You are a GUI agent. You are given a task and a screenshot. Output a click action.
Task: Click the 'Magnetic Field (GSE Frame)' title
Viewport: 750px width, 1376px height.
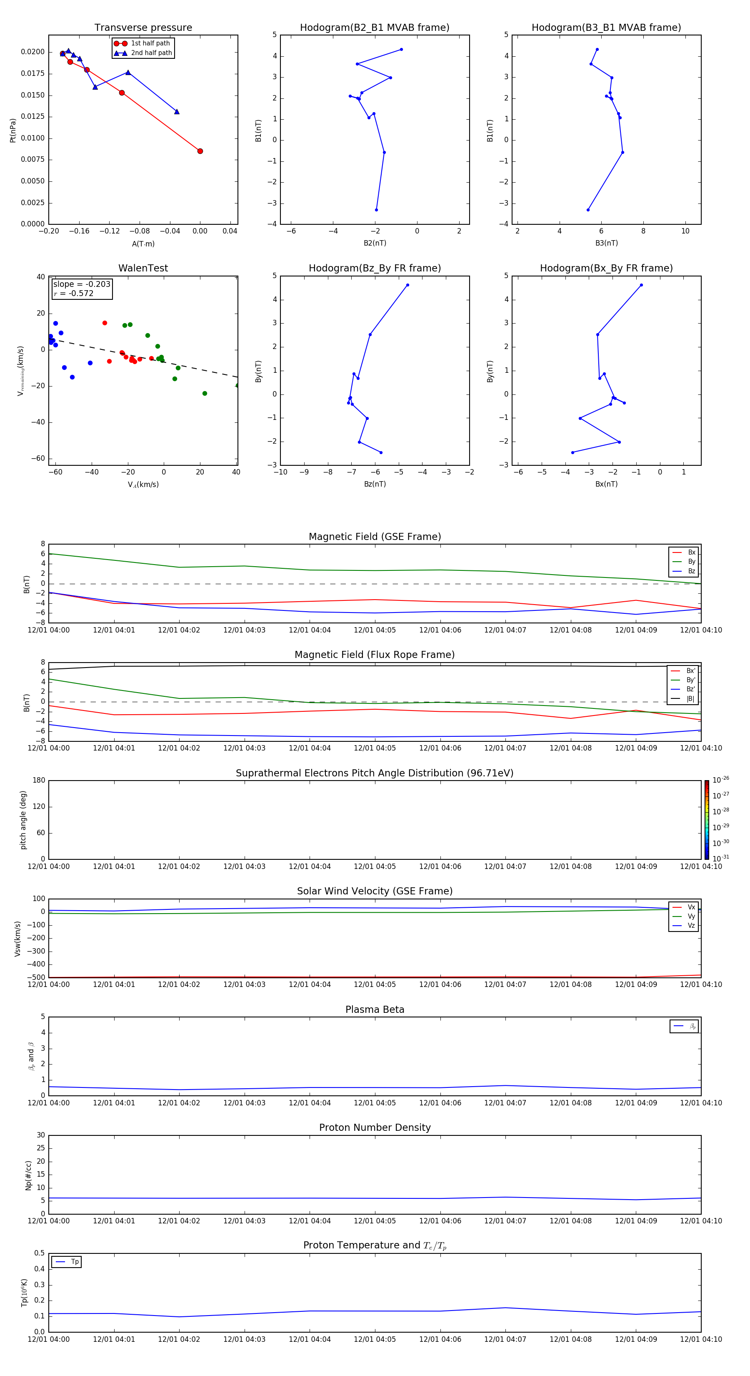tap(375, 537)
